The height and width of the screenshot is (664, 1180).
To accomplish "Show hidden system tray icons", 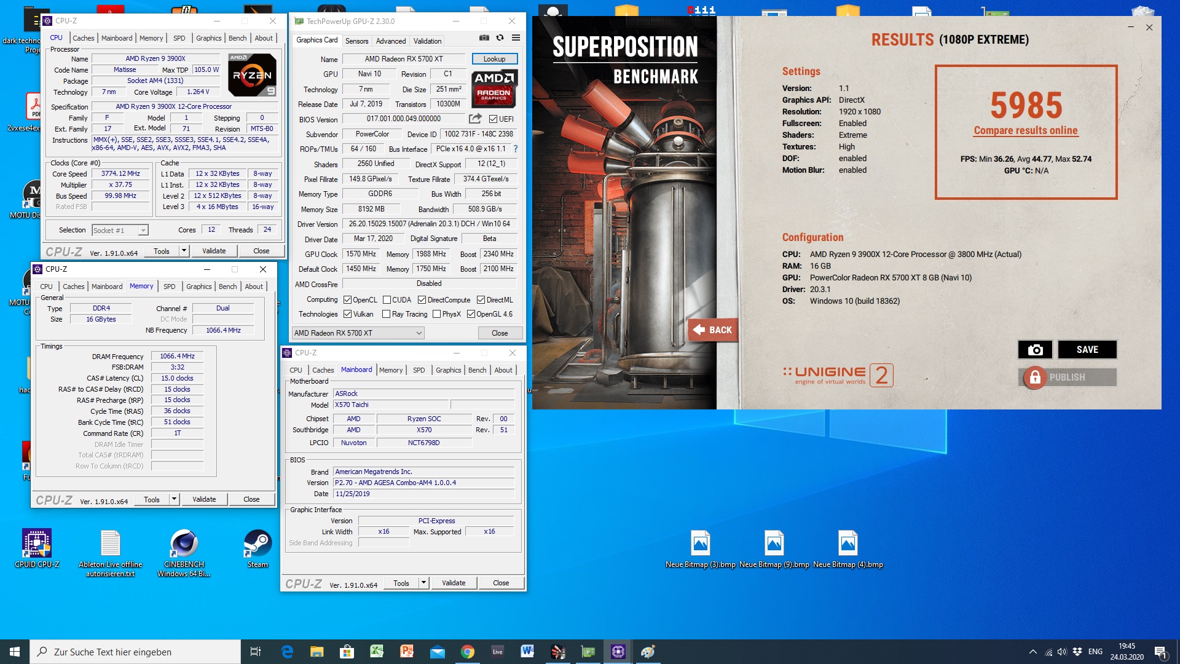I will [1033, 652].
